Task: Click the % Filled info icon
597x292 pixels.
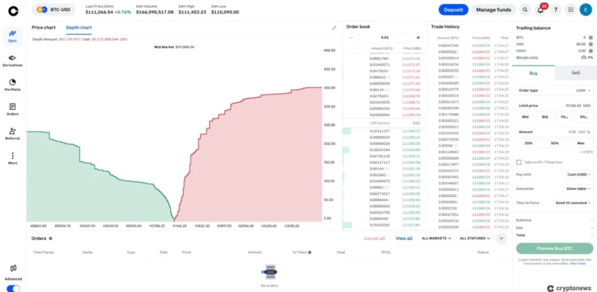Action: [x=310, y=252]
